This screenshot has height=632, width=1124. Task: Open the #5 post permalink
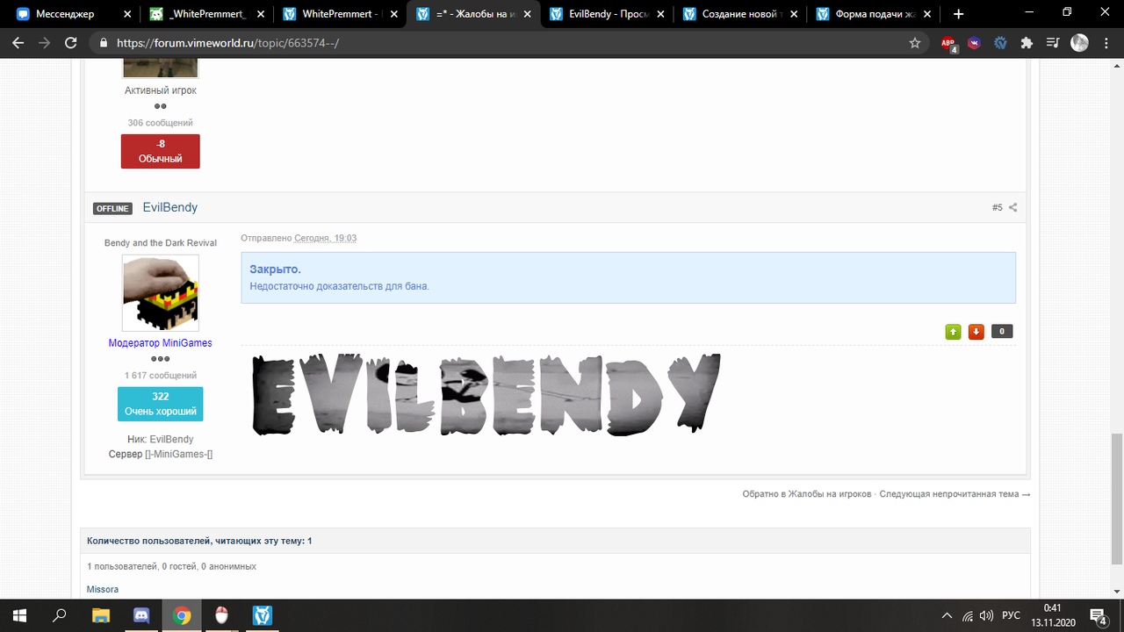[997, 208]
